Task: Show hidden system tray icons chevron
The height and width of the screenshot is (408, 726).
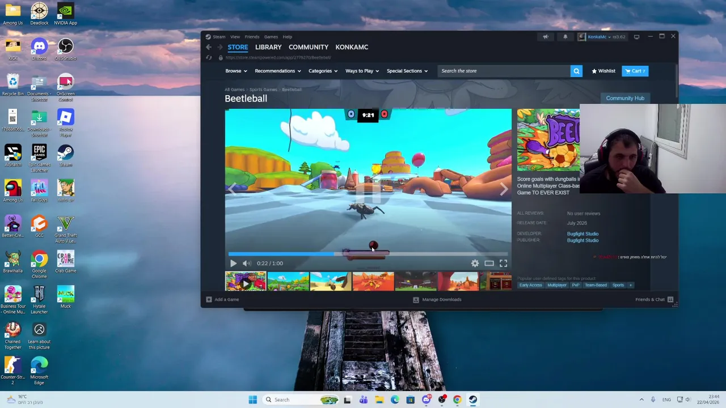Action: (641, 399)
